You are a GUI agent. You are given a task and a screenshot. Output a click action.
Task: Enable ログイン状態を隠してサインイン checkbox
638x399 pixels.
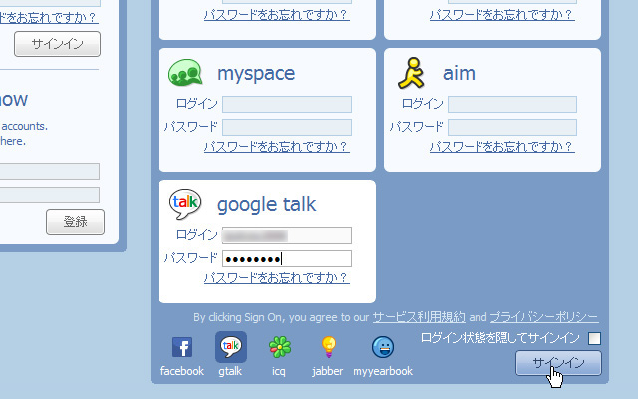[x=594, y=338]
